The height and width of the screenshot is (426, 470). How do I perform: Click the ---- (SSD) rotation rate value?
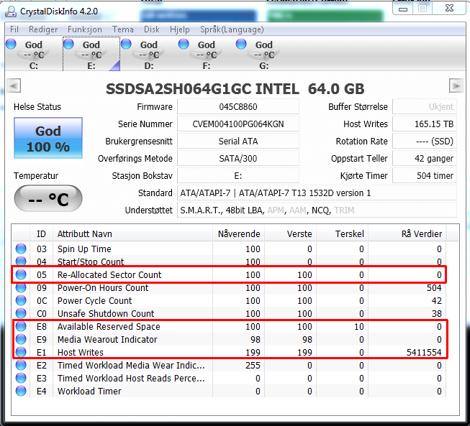[425, 142]
